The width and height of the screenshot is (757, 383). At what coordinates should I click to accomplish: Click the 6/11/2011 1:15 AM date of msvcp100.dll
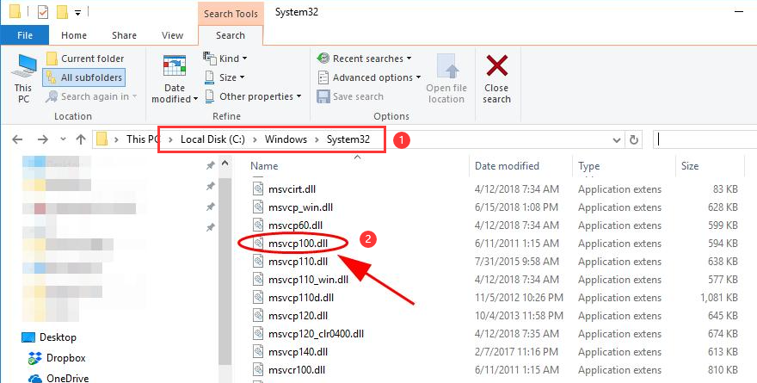(517, 244)
